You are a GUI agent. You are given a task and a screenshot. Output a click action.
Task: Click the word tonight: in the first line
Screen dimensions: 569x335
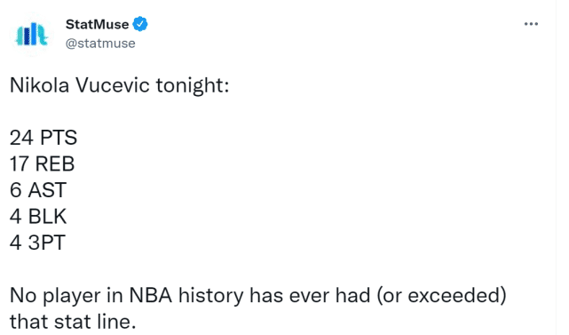click(193, 86)
